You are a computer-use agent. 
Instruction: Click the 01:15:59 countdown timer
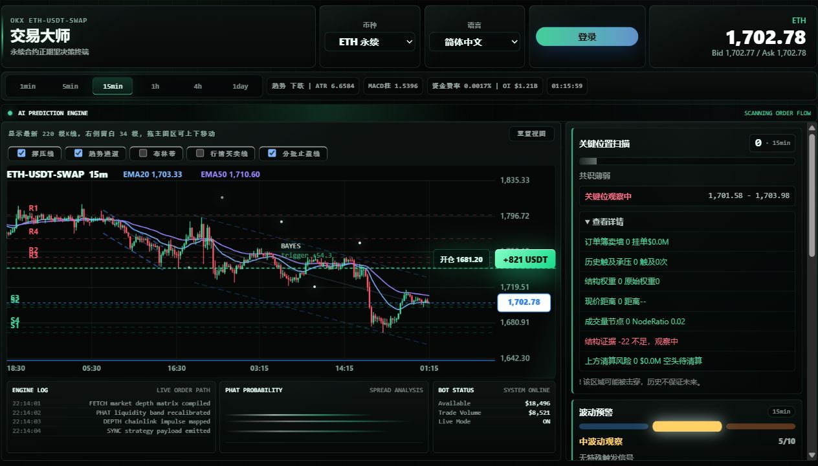coord(567,86)
